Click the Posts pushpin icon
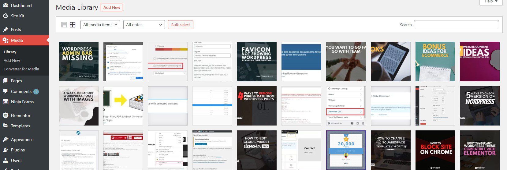The width and height of the screenshot is (507, 170). [x=5, y=30]
